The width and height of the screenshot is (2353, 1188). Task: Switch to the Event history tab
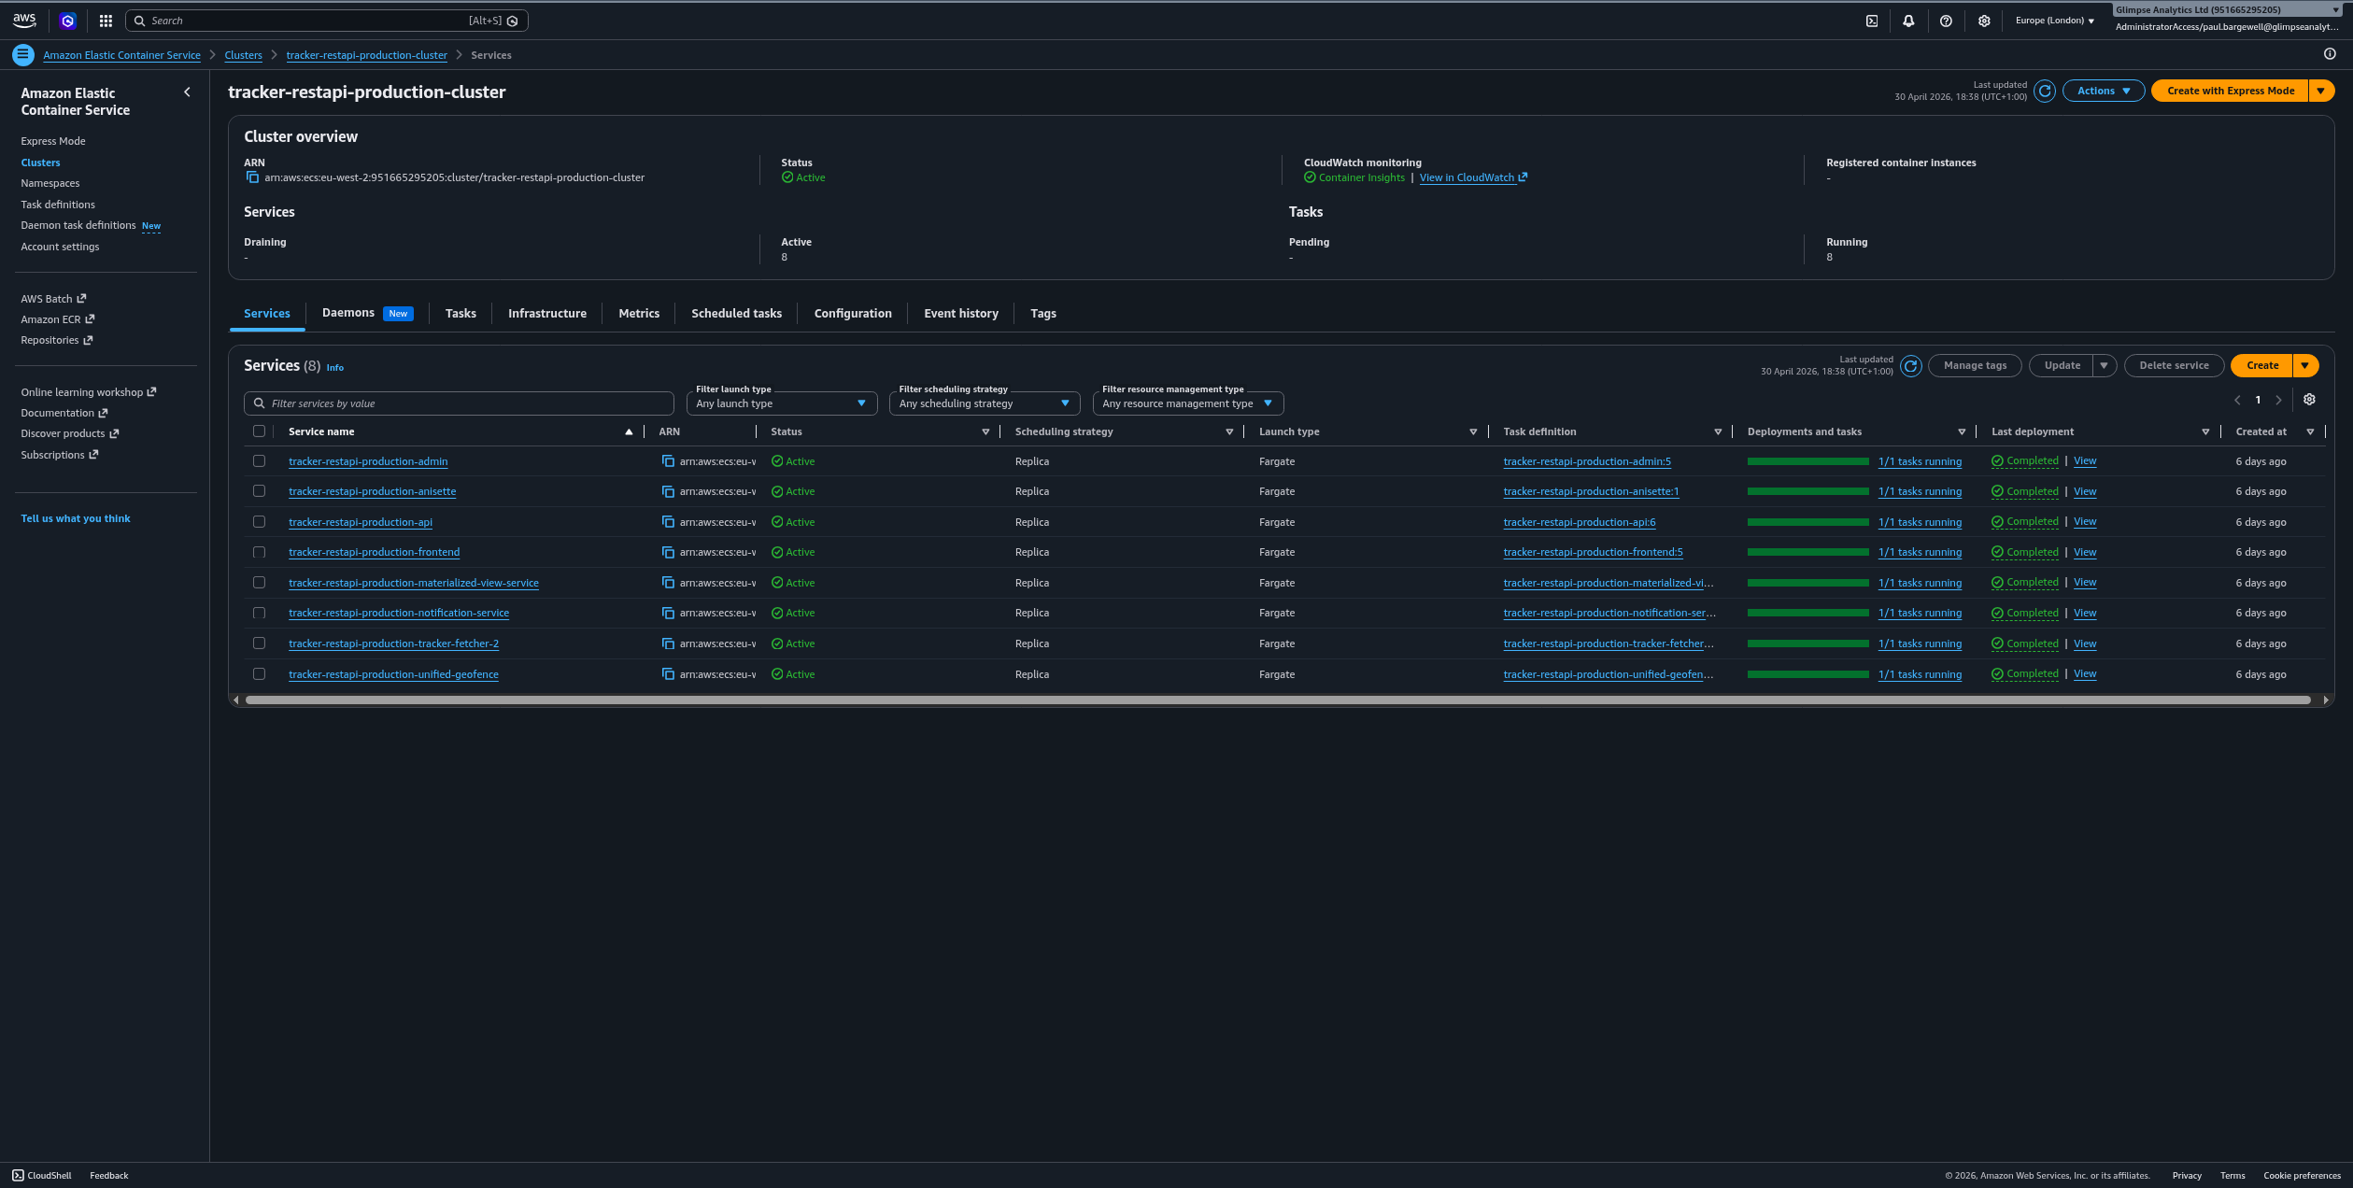tap(961, 314)
